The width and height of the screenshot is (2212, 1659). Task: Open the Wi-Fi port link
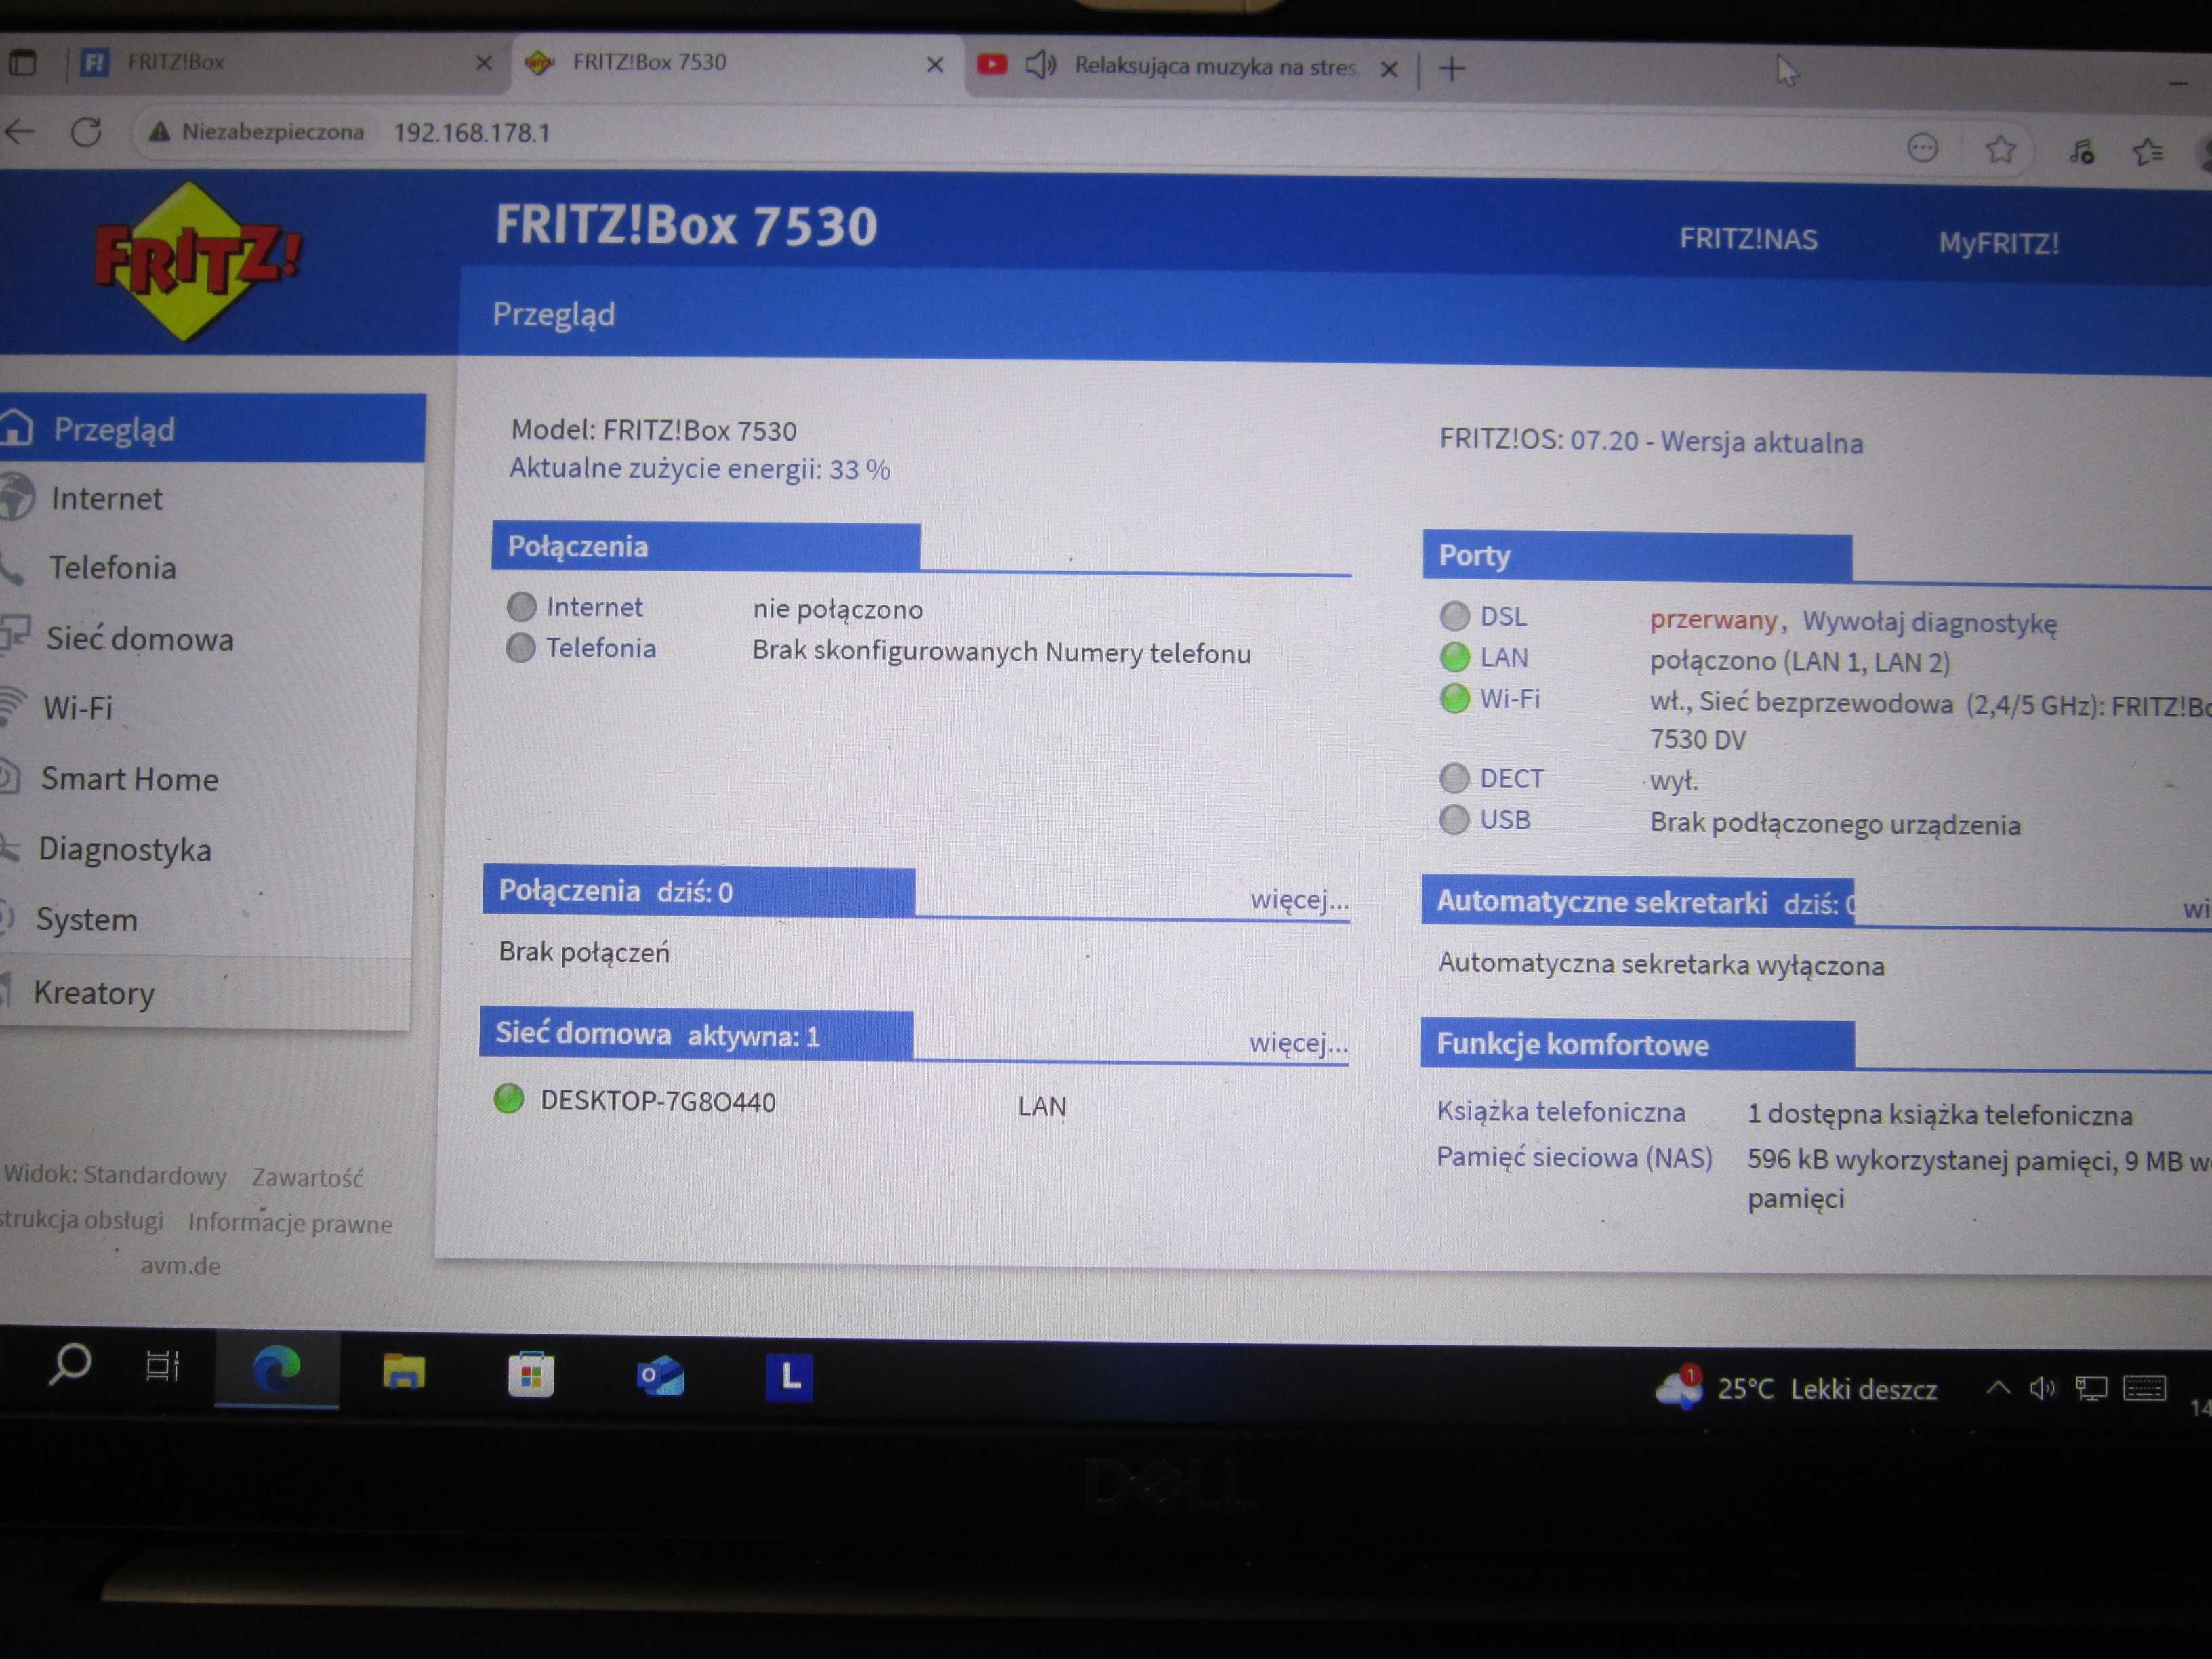coord(1510,698)
